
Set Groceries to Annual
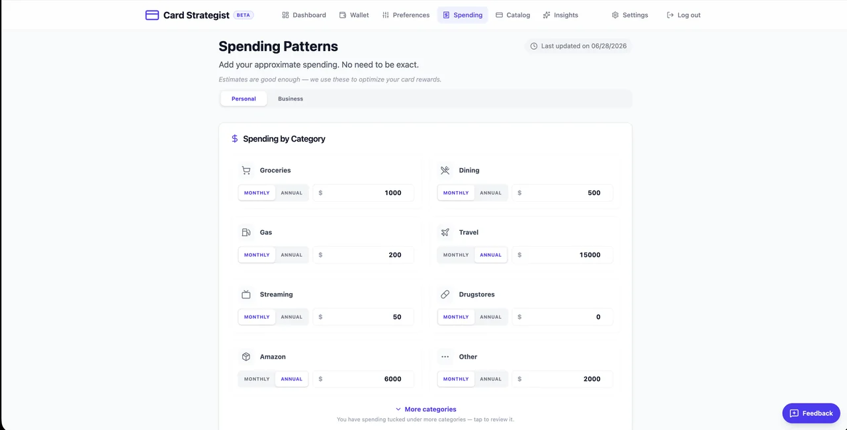point(292,193)
